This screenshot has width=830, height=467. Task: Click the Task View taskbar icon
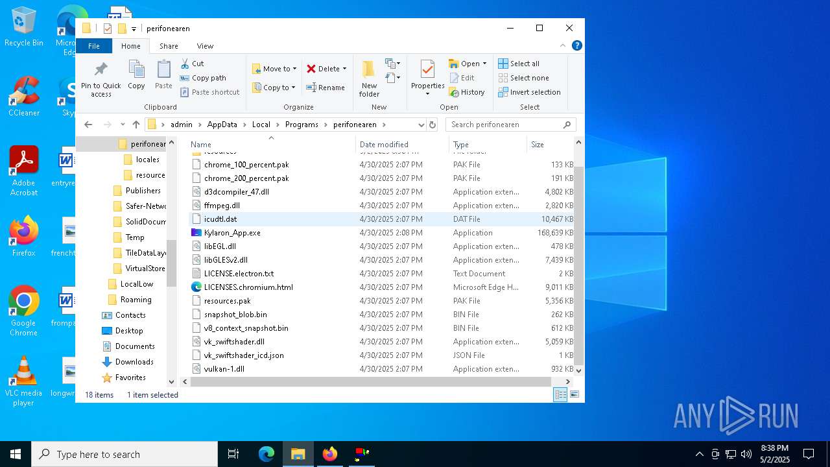coord(233,454)
